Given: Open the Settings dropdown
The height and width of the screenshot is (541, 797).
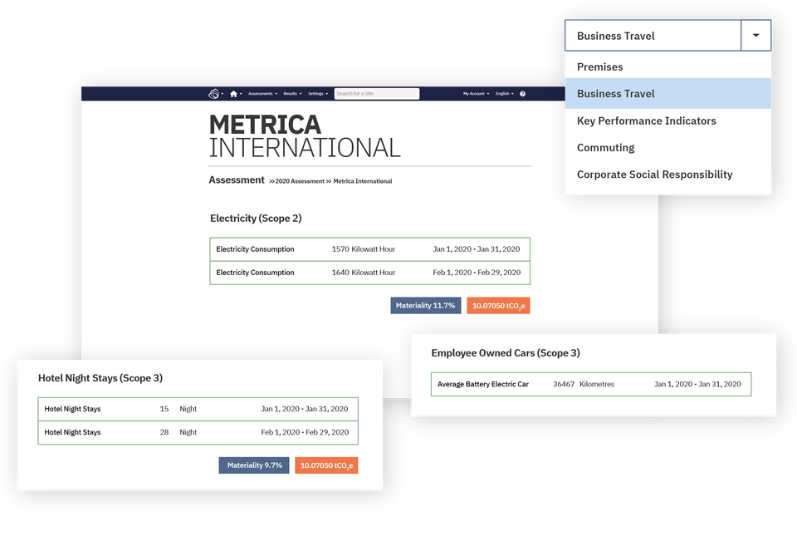Looking at the screenshot, I should [316, 93].
